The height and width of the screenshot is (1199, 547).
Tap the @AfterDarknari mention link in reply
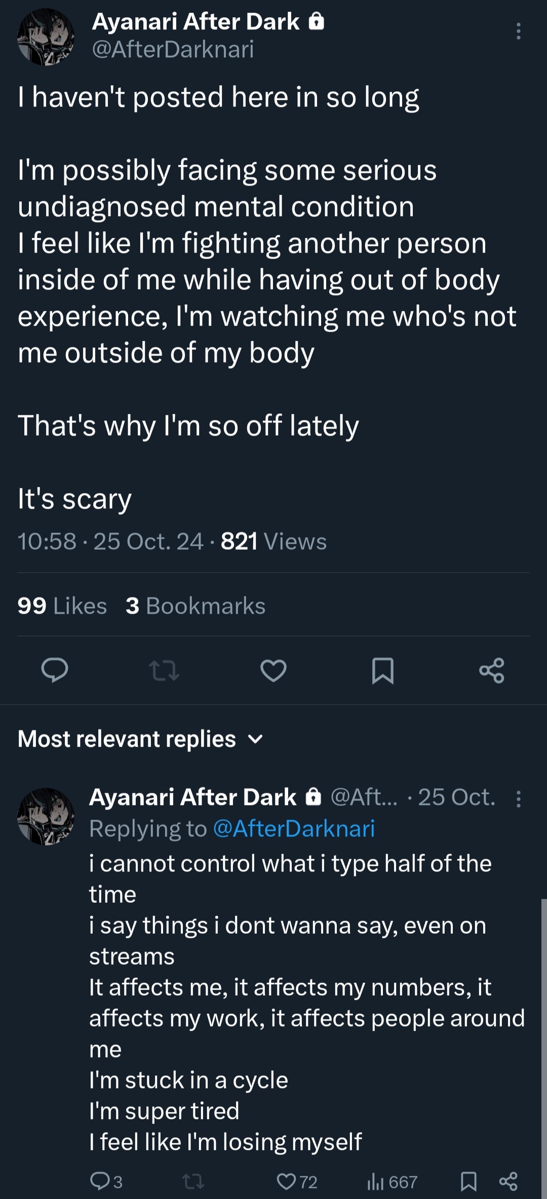294,829
